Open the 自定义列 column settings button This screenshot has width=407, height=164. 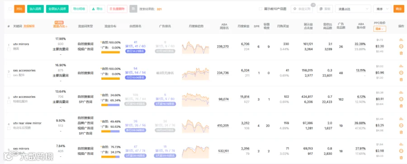302,9
